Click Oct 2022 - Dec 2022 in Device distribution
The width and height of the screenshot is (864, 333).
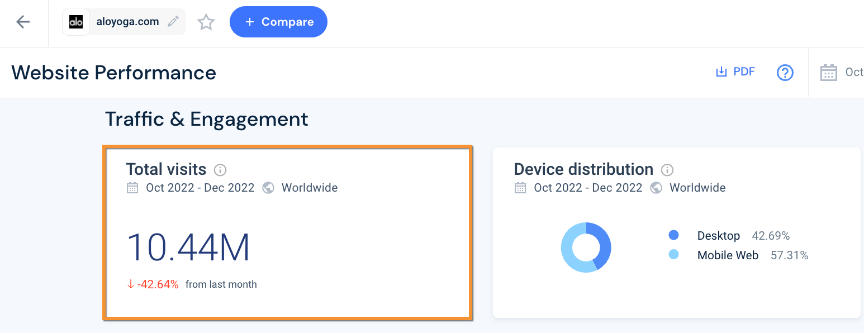pos(588,188)
